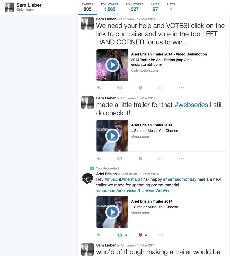Open more options on the 12 Mar tweet

coord(181,88)
